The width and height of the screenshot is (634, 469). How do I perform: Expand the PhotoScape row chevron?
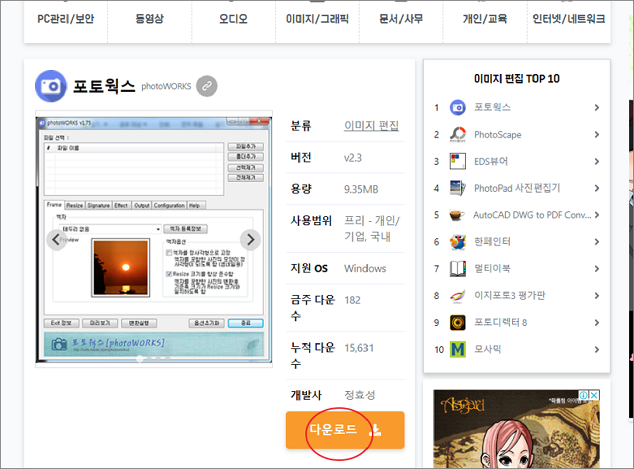[597, 135]
